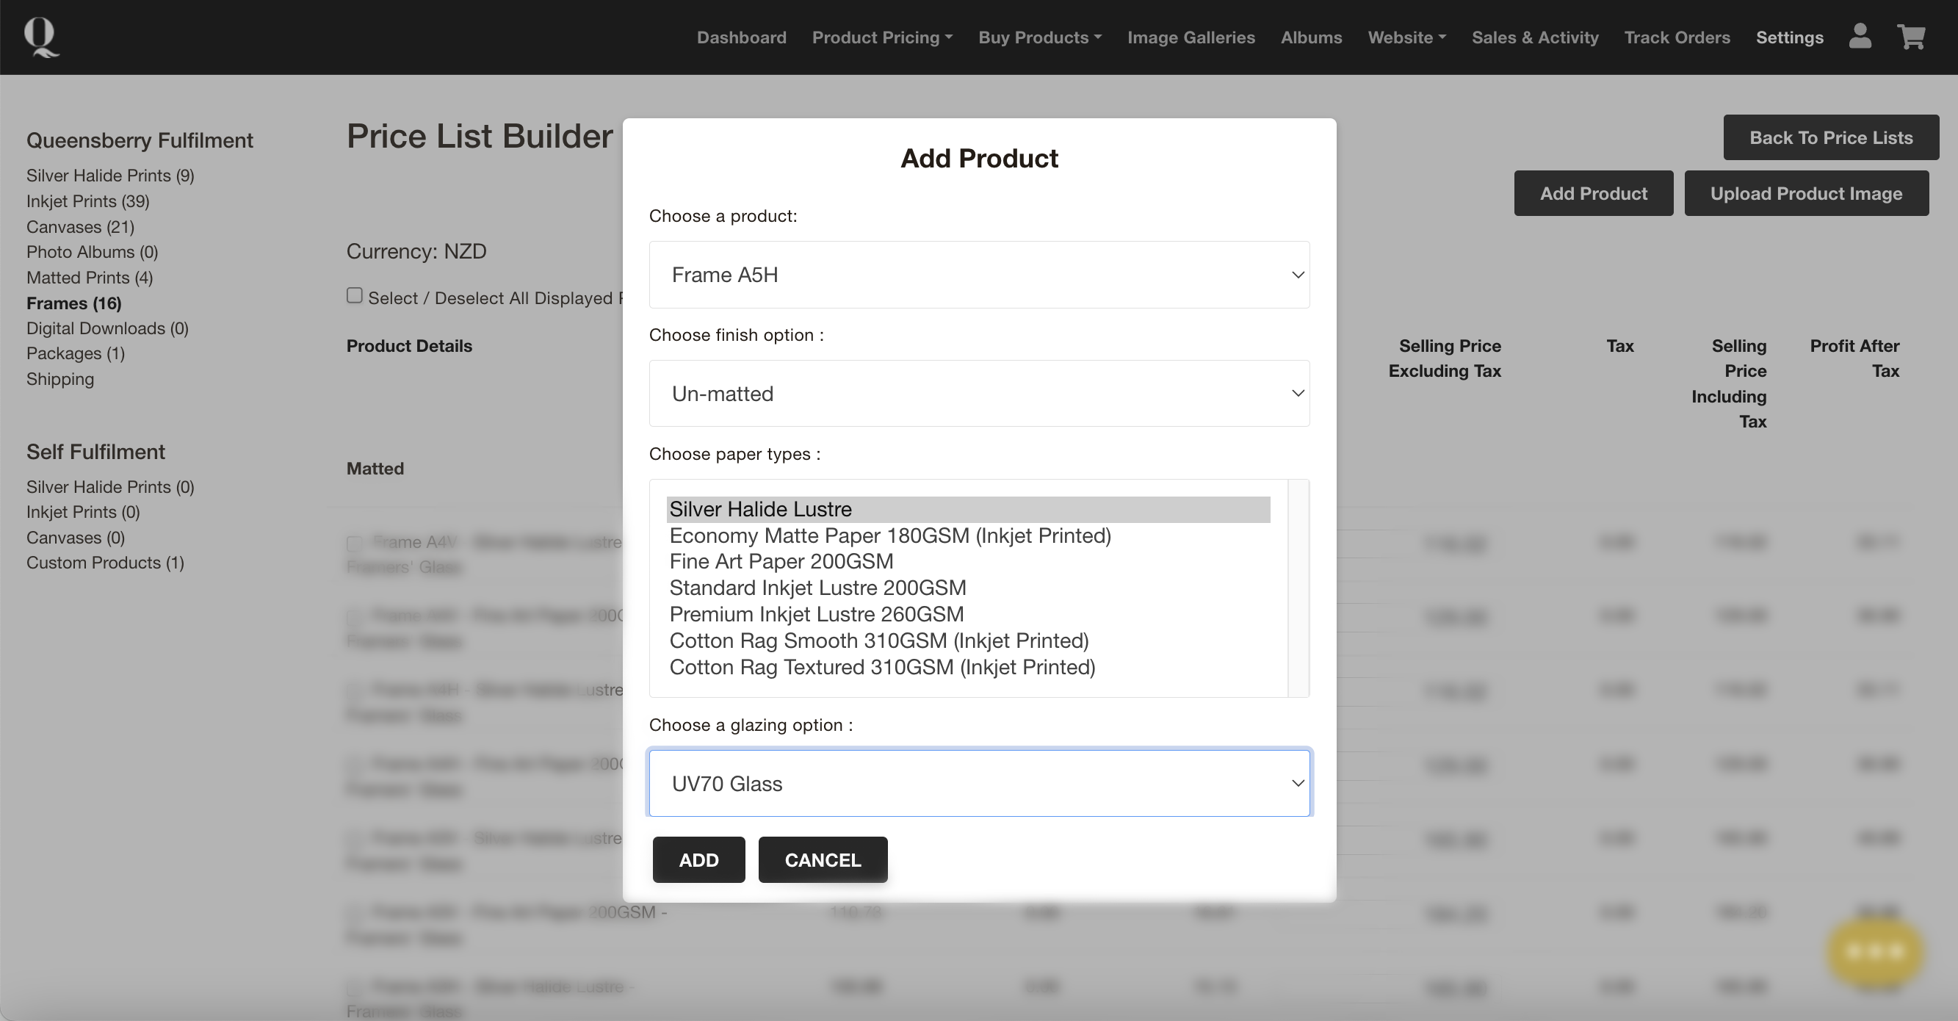Screen dimensions: 1958x1021
Task: Open the Buy Products menu
Action: pyautogui.click(x=1039, y=37)
